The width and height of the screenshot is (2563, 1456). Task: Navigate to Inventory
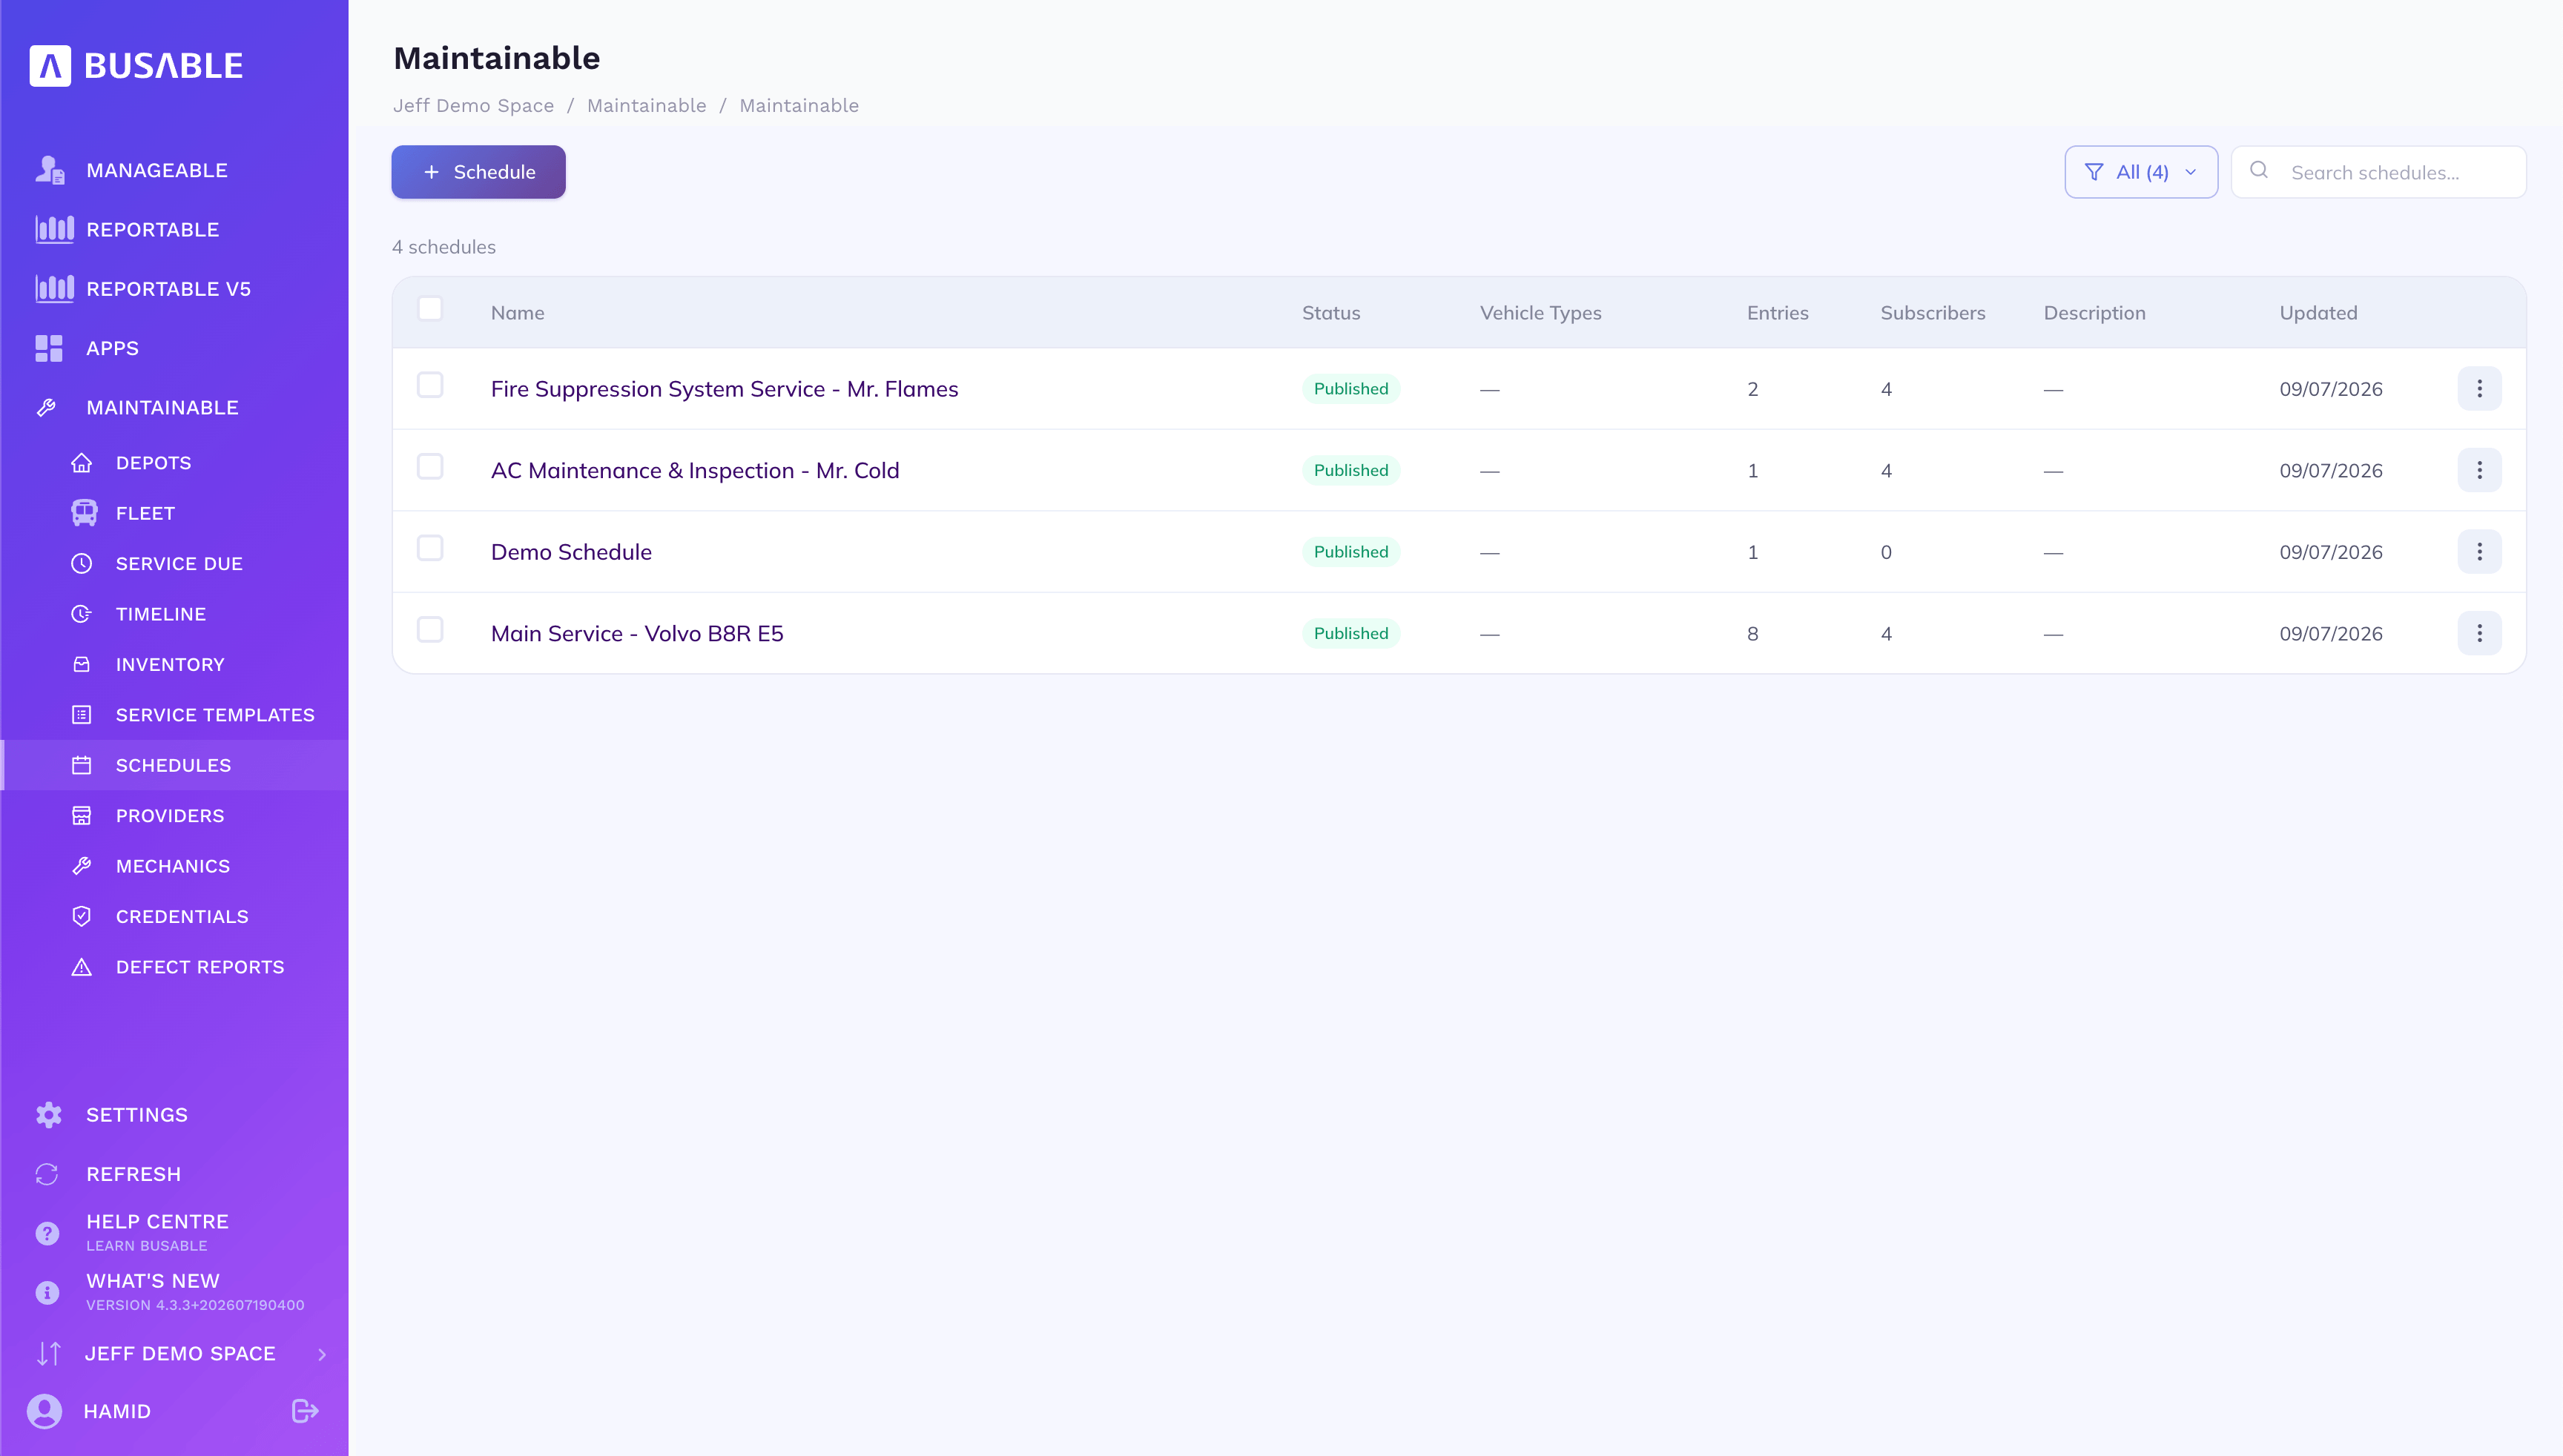[x=170, y=664]
